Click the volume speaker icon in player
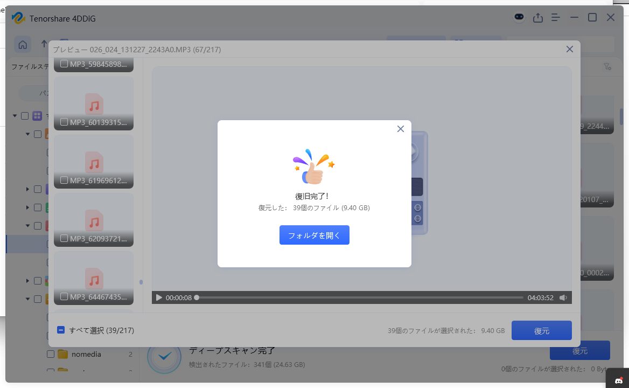 [563, 297]
